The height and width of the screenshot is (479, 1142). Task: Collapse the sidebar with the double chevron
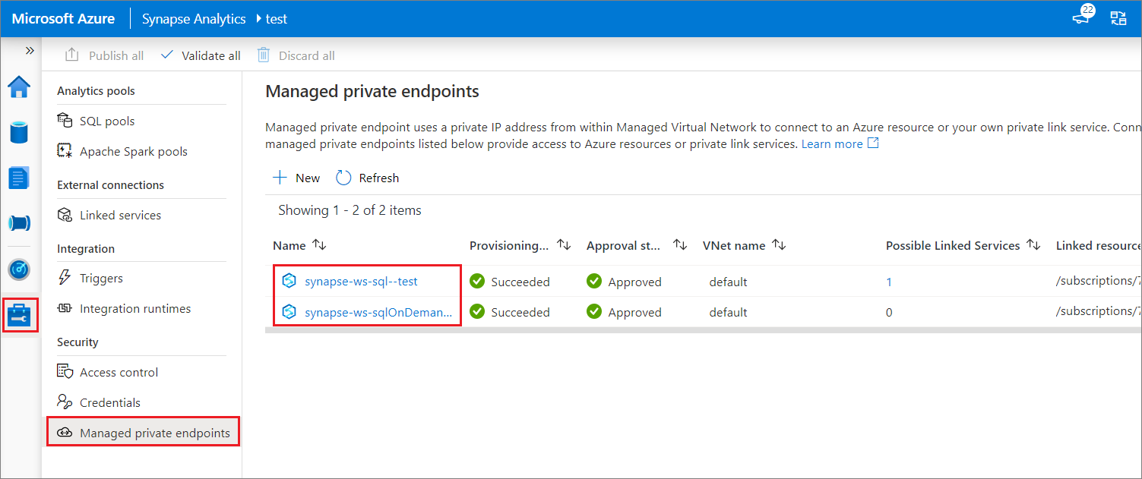30,50
